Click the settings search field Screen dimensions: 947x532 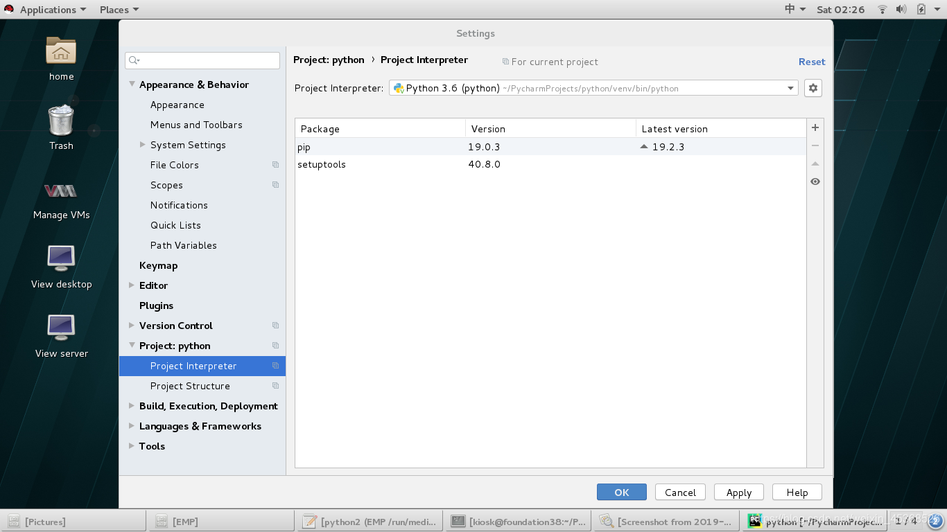(202, 60)
